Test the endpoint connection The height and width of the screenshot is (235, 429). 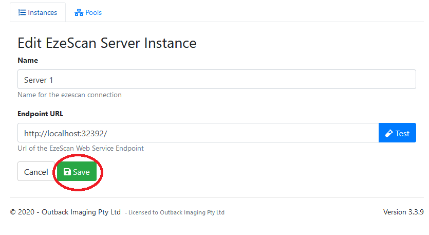coord(397,133)
